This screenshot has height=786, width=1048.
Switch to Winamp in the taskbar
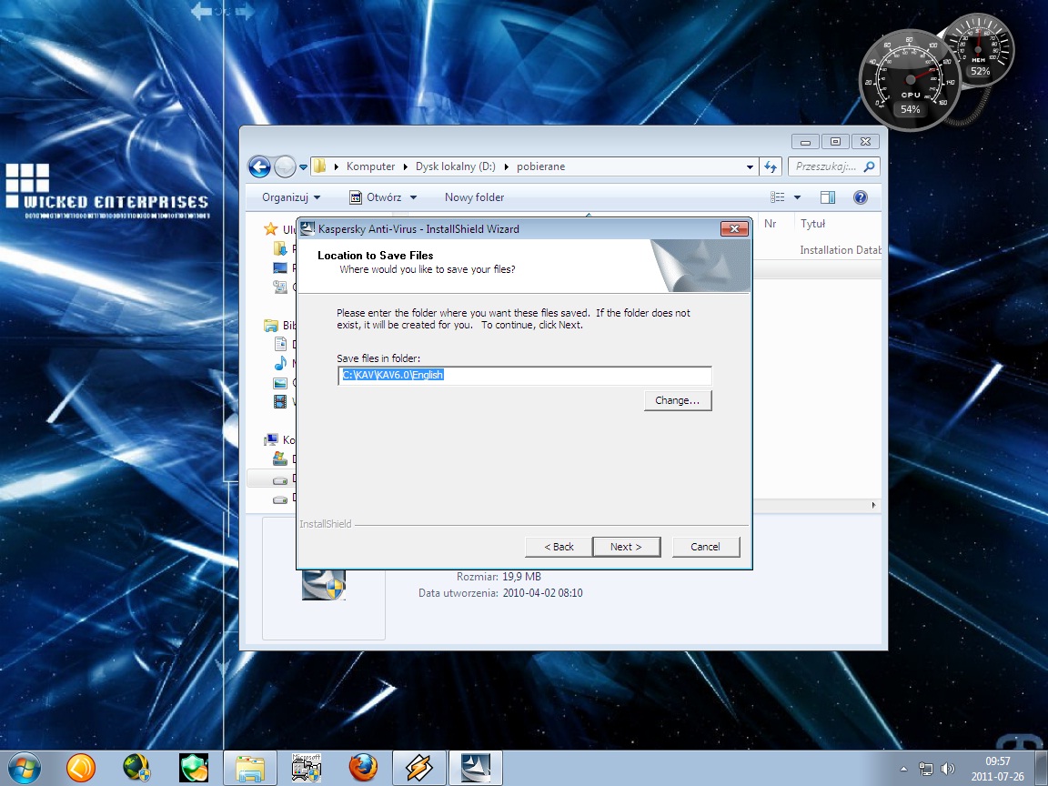pos(419,768)
